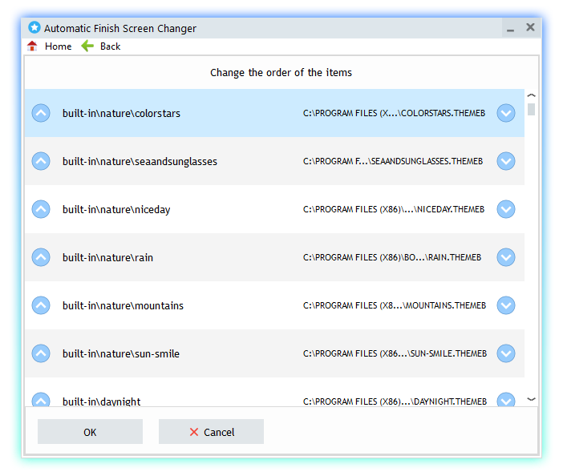Click the Back navigation button

101,46
